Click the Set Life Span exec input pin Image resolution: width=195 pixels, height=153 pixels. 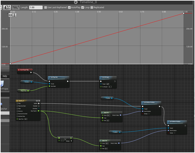[x=101, y=81]
